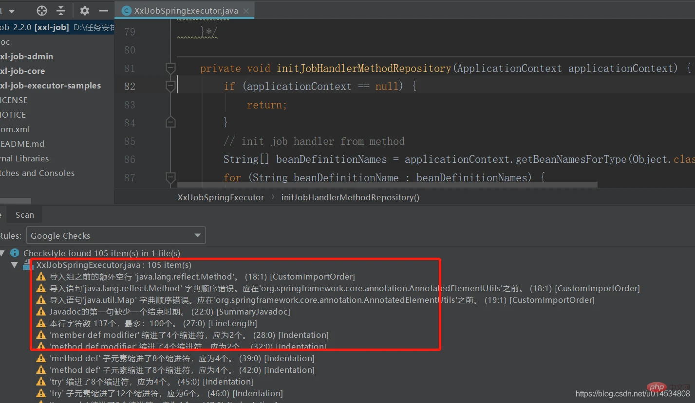Click the locate/scroll-from-source target icon

click(x=42, y=11)
